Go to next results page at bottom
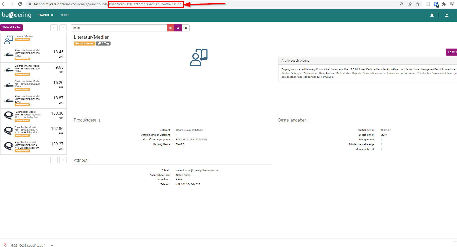The width and height of the screenshot is (457, 247). (63, 160)
